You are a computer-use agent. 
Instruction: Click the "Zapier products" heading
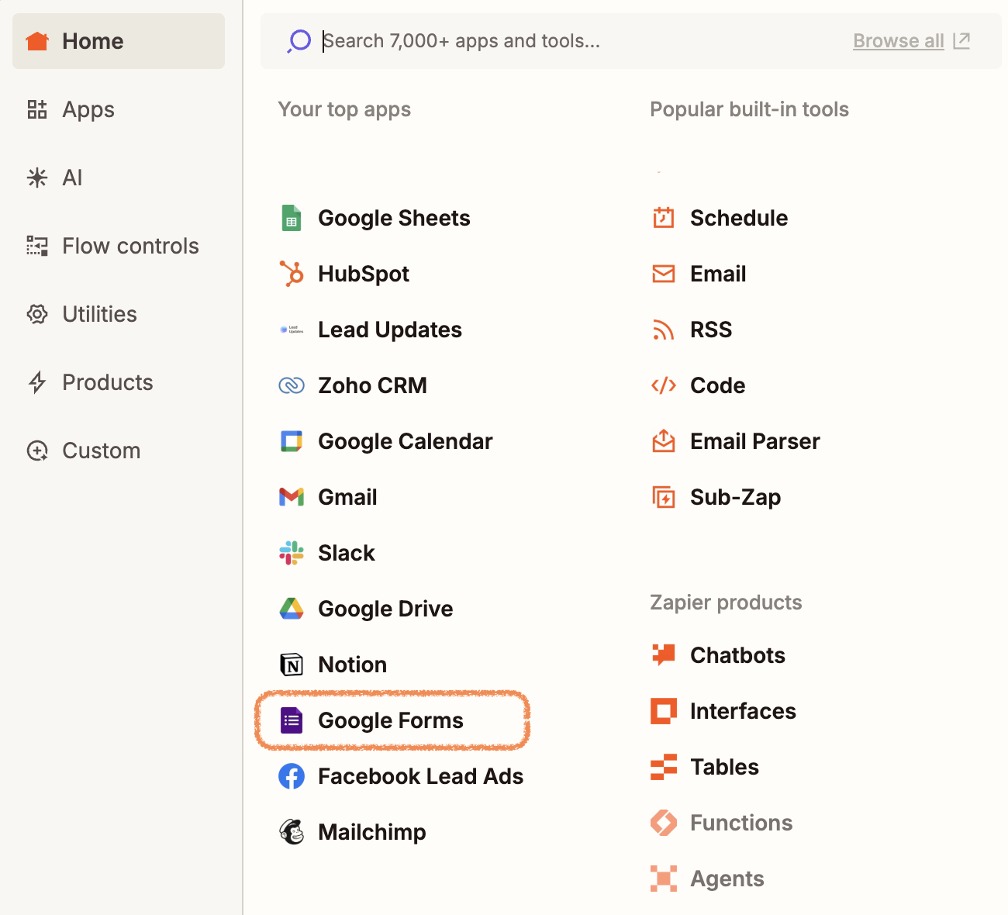coord(726,603)
